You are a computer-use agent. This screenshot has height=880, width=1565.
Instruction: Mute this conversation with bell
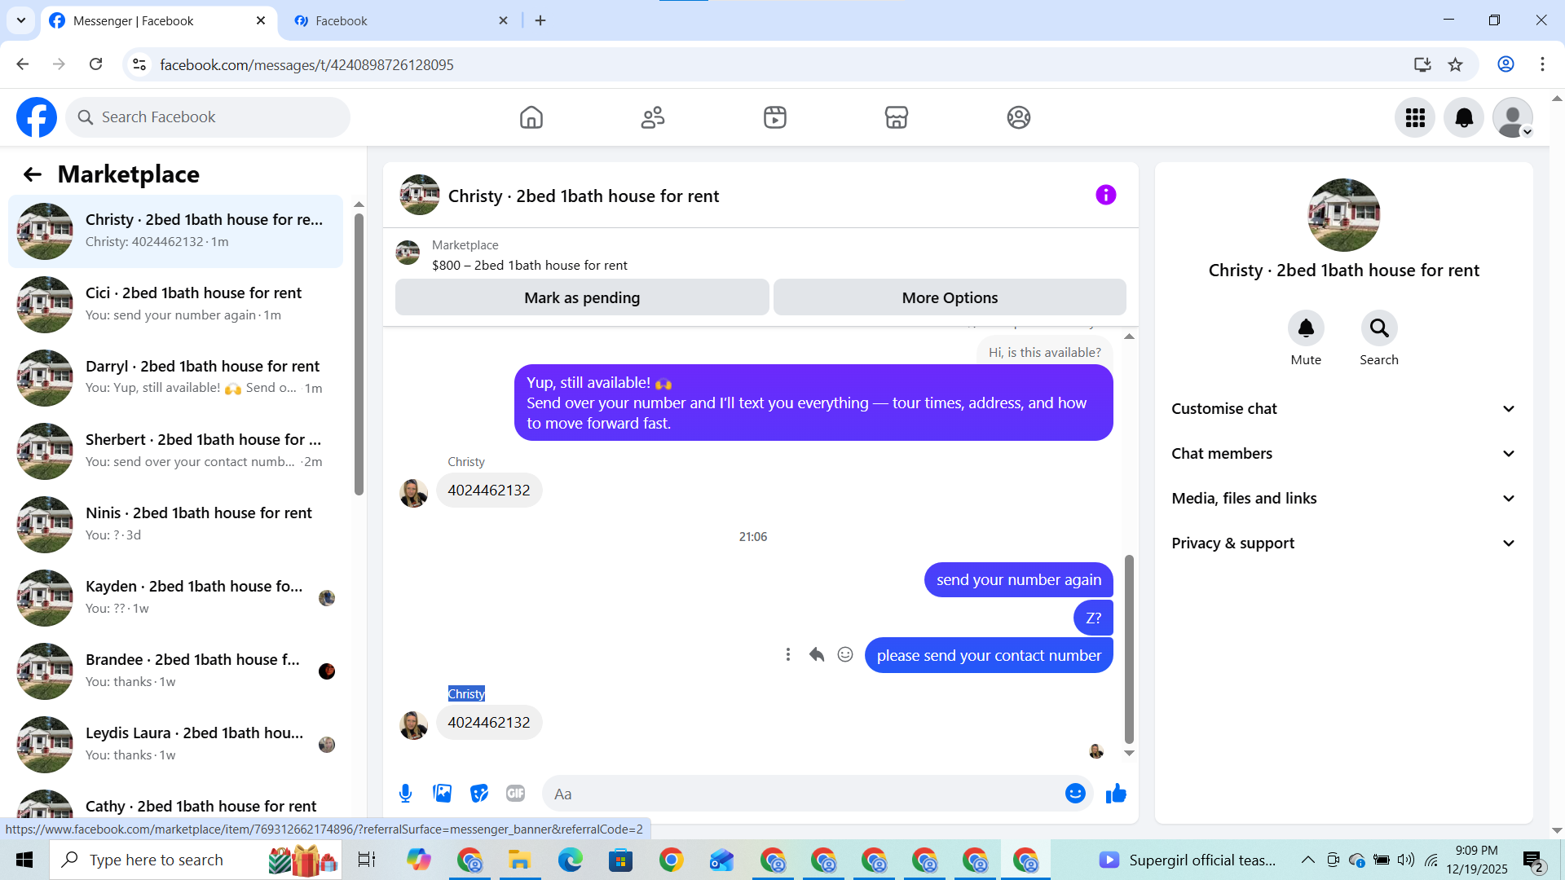point(1305,328)
